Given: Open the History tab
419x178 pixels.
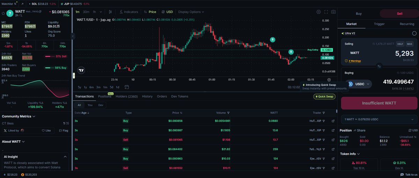Looking at the screenshot, I should point(147,96).
